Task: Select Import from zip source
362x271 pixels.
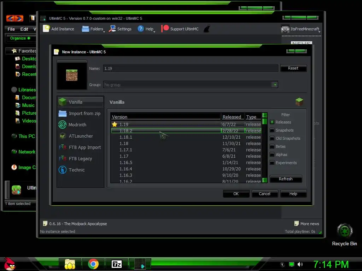Action: (x=80, y=113)
